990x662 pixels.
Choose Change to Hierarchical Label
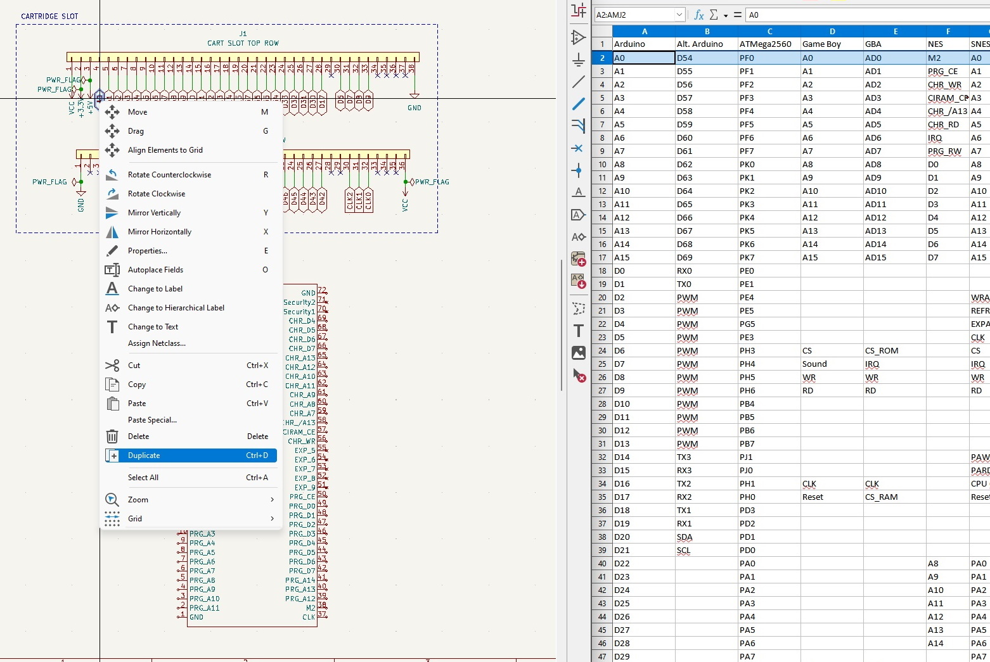pos(191,308)
